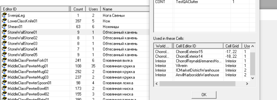Viewport: 277px width, 100px height.
Task: Click the cell list scroll-up arrow
Action: [x=253, y=46]
